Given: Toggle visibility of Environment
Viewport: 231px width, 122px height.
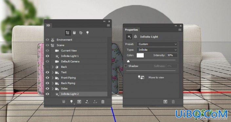Looking at the screenshot, I should (x=47, y=40).
